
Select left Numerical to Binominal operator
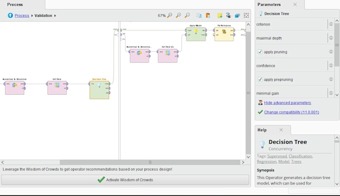click(x=14, y=88)
